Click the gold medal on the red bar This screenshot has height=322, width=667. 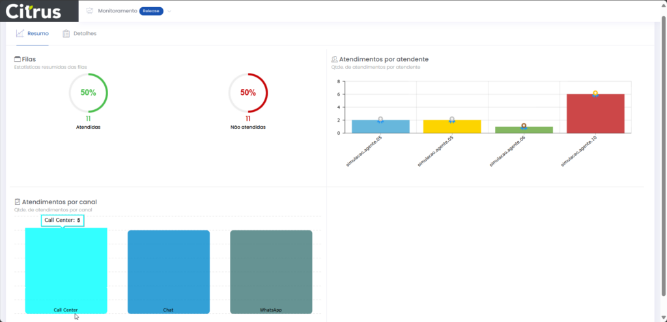coord(595,94)
